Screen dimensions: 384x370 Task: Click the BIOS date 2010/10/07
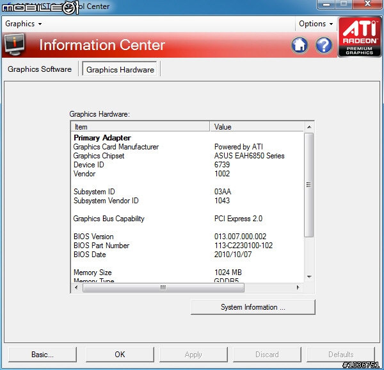[x=233, y=255]
